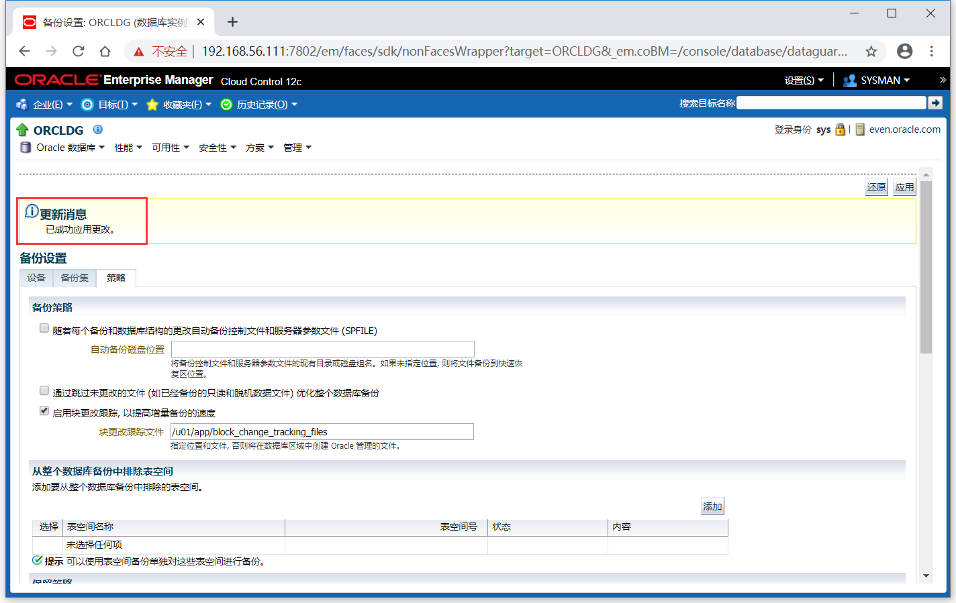Open the 设置(S) dropdown
The width and height of the screenshot is (956, 603).
(x=804, y=80)
